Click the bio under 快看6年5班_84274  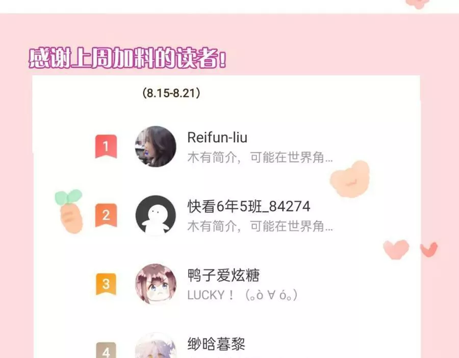pyautogui.click(x=260, y=227)
